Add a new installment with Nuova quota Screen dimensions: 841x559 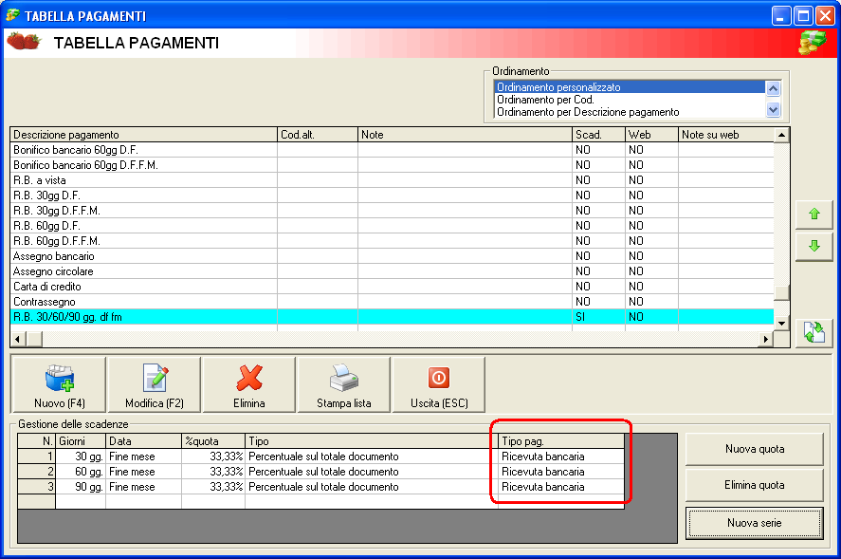pyautogui.click(x=754, y=449)
